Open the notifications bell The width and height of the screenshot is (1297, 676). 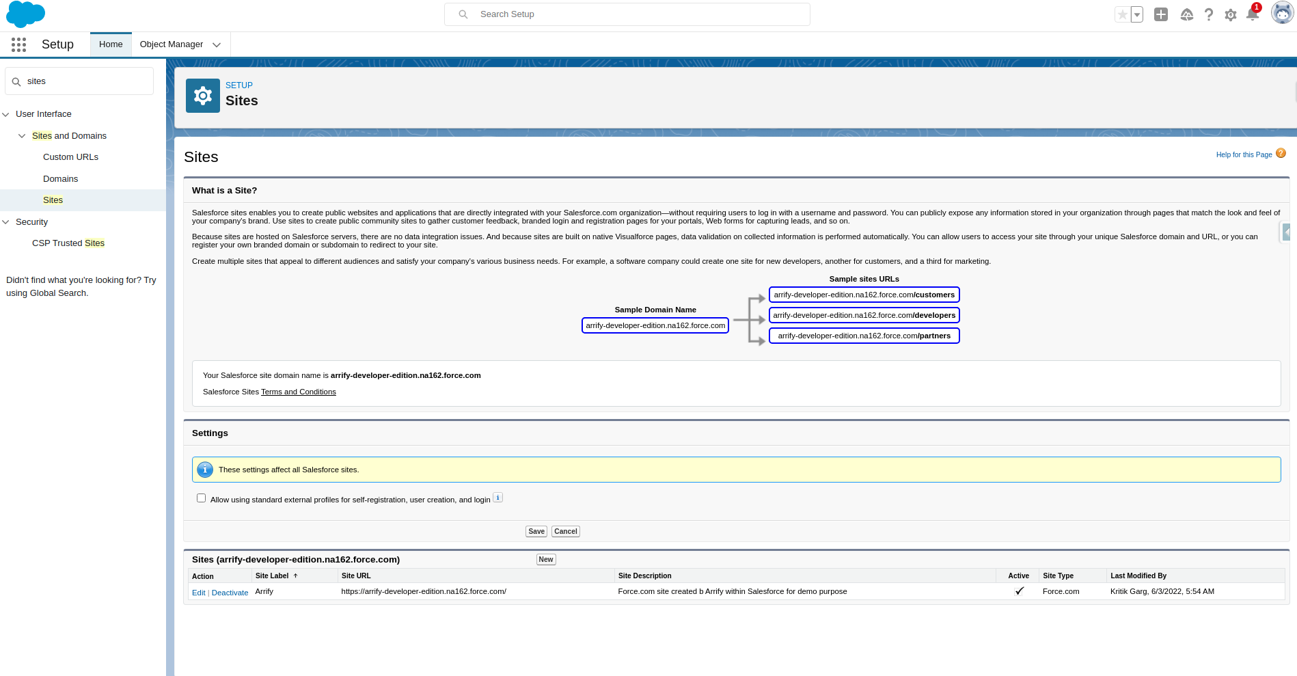click(1253, 14)
